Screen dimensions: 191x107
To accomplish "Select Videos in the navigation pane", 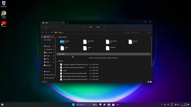I will pyautogui.click(x=48, y=62).
